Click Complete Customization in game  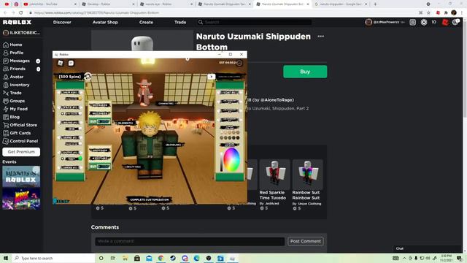click(150, 199)
